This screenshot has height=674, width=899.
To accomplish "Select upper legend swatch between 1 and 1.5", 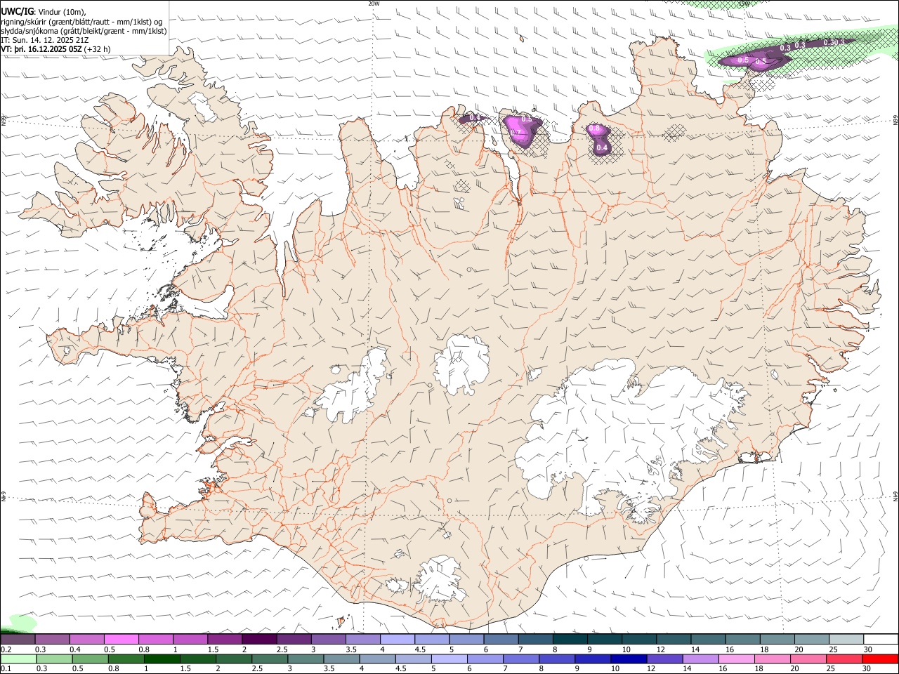I will [190, 640].
